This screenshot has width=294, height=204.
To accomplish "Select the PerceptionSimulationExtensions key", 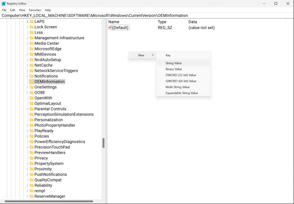I will [64, 114].
